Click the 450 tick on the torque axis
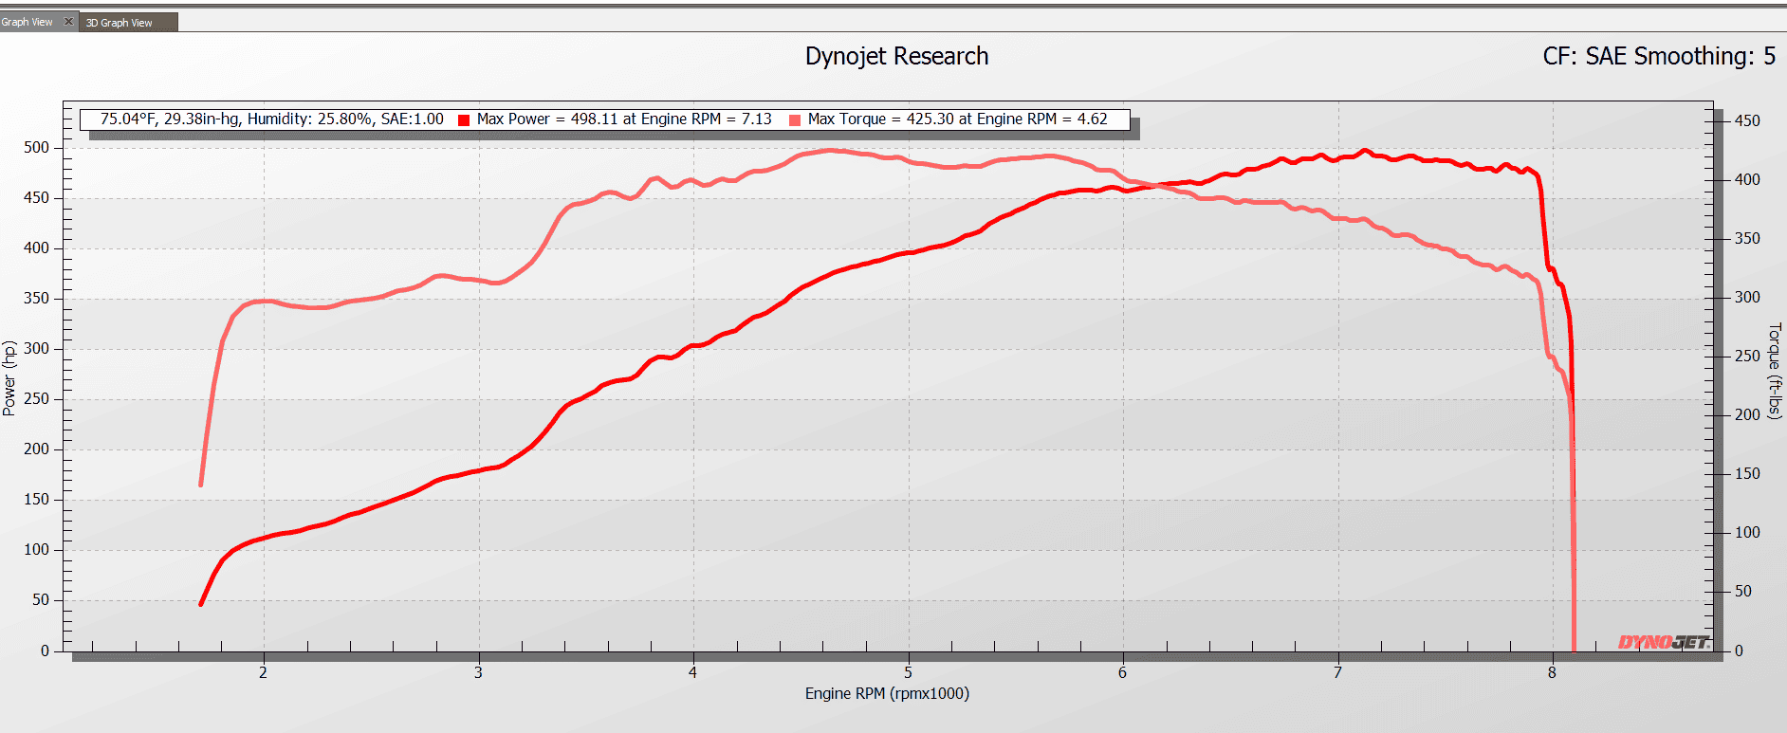Image resolution: width=1787 pixels, height=733 pixels. (x=1747, y=120)
